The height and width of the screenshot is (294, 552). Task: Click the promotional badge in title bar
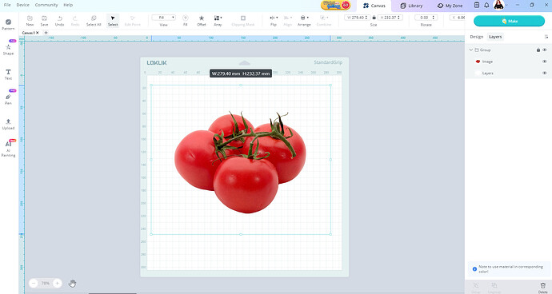click(335, 5)
